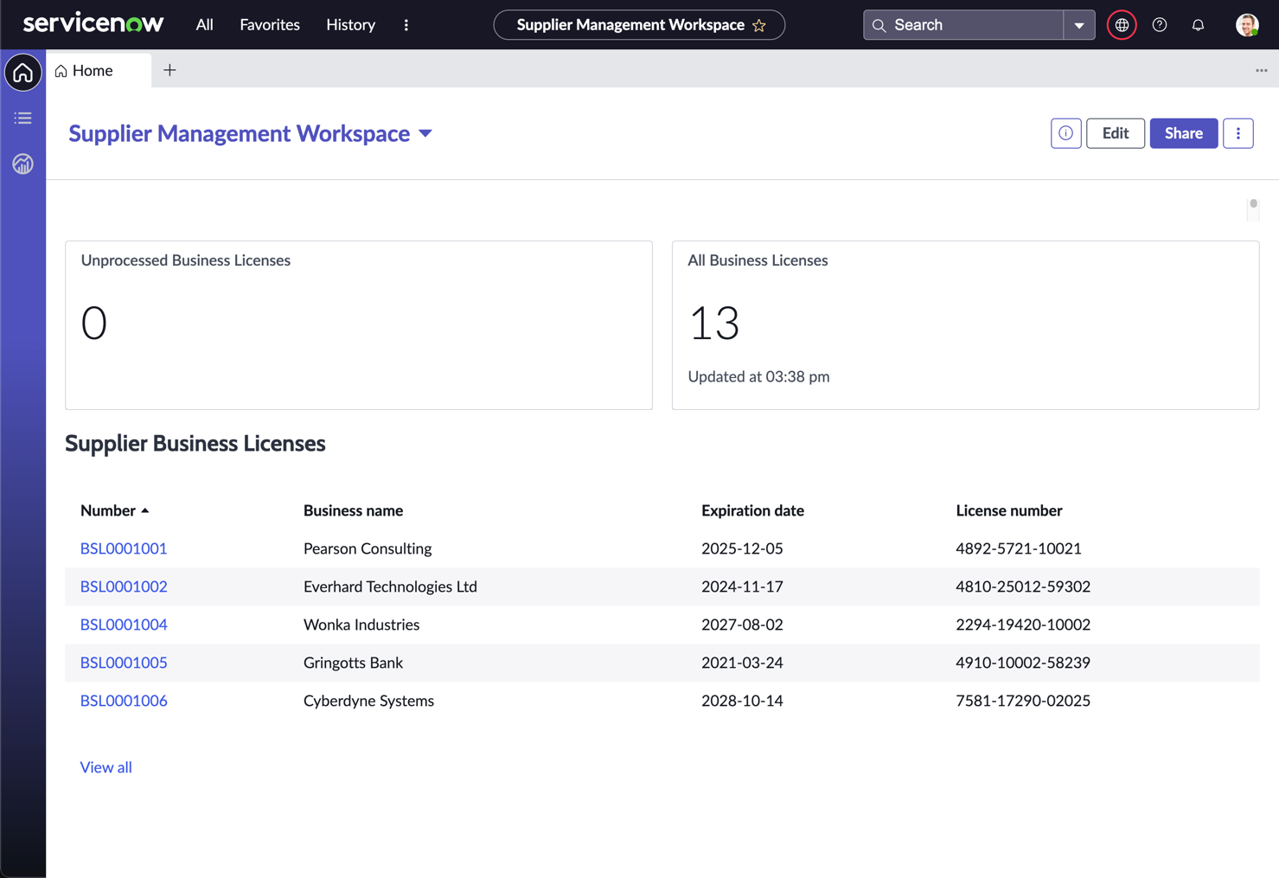Favorite the workspace with star icon
The image size is (1279, 878).
pos(759,25)
